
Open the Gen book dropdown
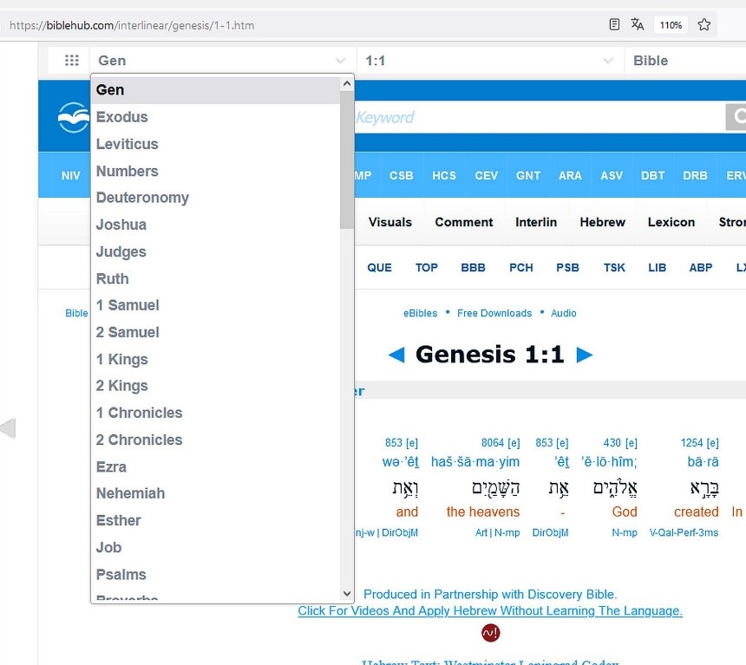coord(222,61)
